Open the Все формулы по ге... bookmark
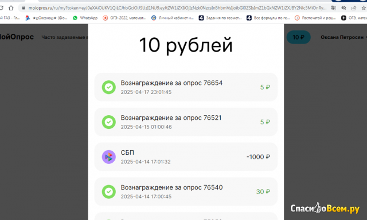Viewport: 367px width, 220px height. (x=268, y=18)
